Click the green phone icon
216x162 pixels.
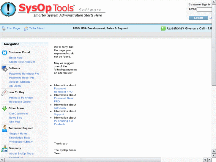pyautogui.click(x=163, y=29)
